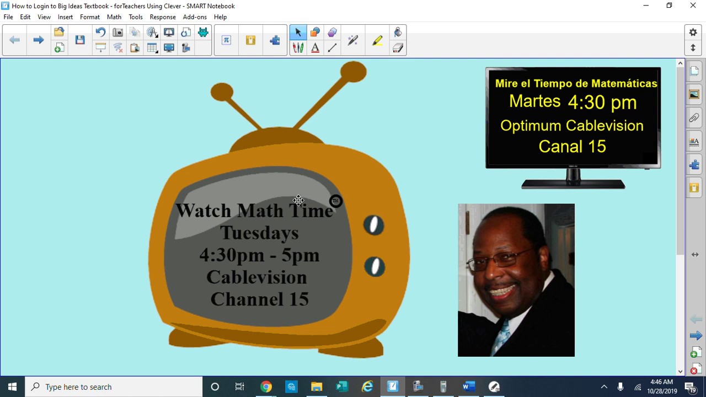Click the Paste clipboard icon
Viewport: 706px width, 397px height.
pyautogui.click(x=135, y=48)
